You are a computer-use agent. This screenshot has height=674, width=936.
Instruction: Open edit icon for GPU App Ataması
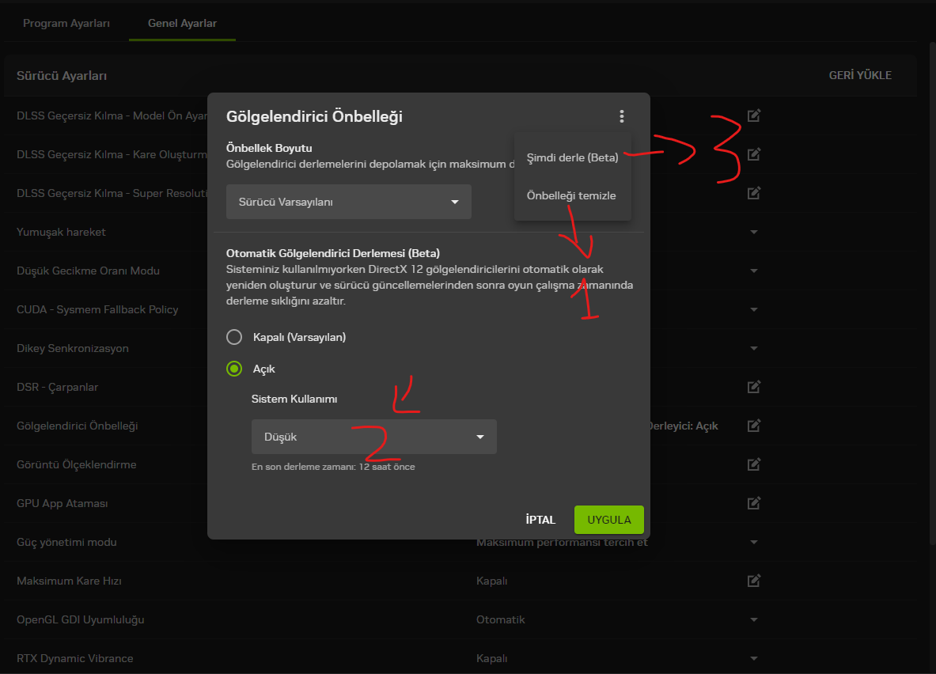click(754, 503)
